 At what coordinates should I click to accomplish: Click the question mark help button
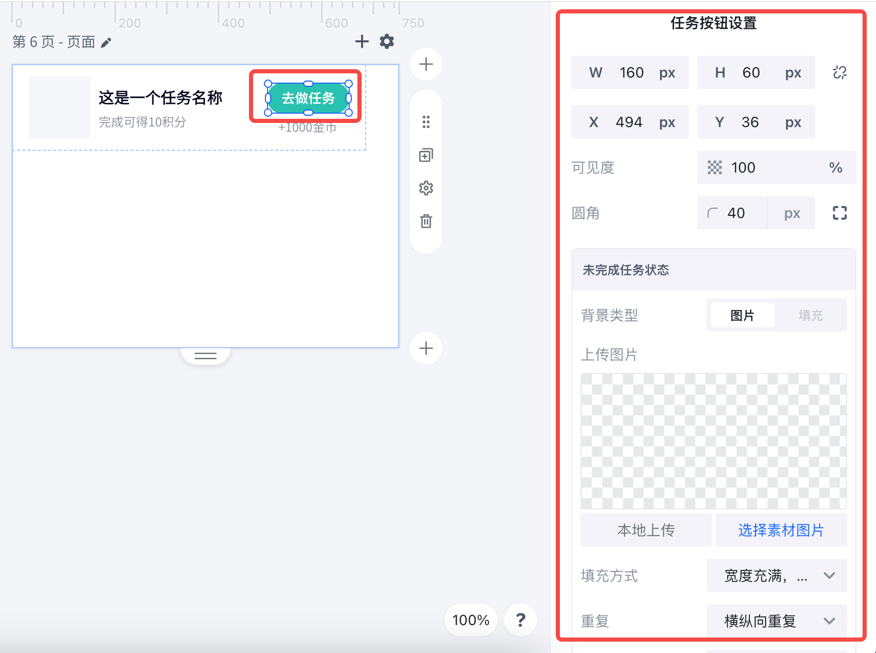point(521,620)
